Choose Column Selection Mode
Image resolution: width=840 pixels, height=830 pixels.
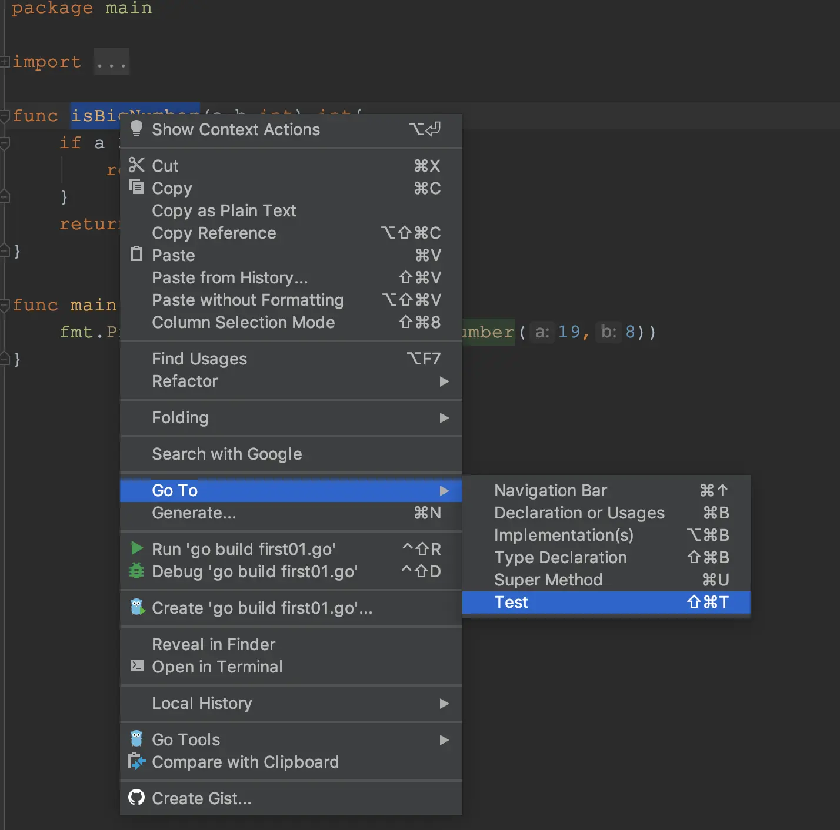[243, 323]
